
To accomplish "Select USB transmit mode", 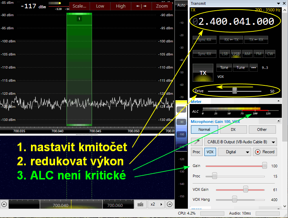I will (x=236, y=54).
